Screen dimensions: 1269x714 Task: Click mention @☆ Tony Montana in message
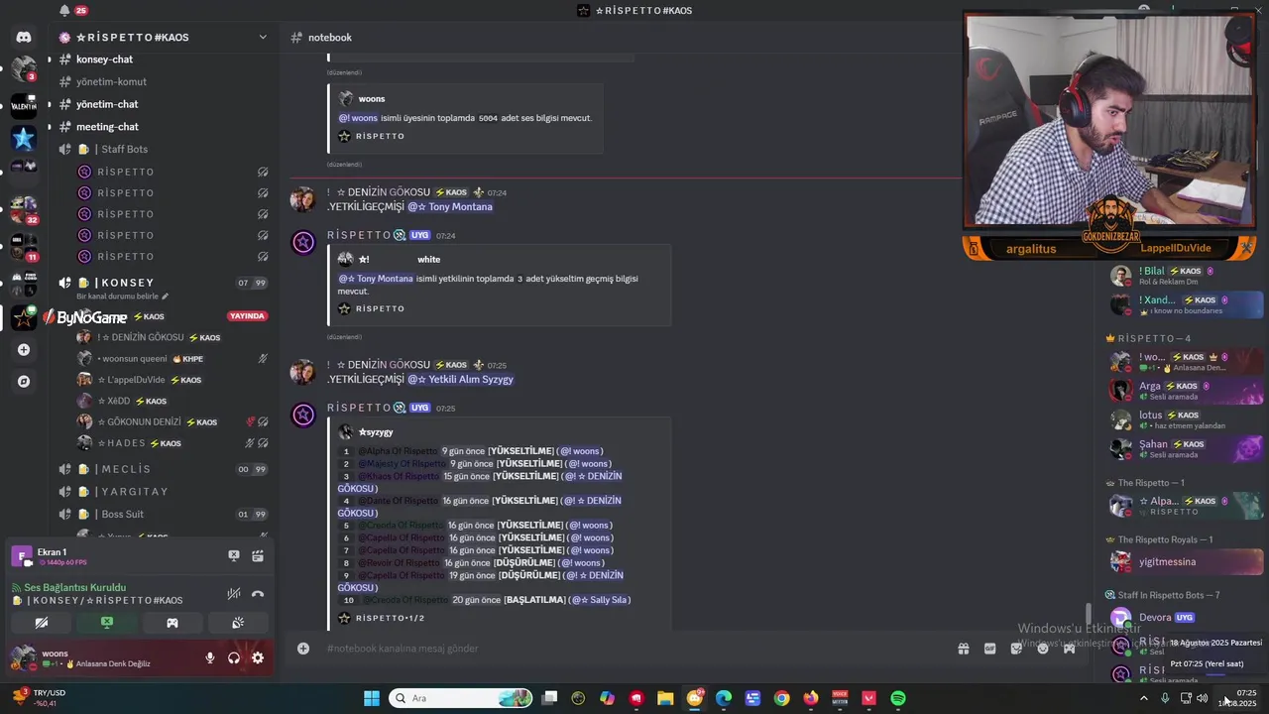pyautogui.click(x=450, y=207)
